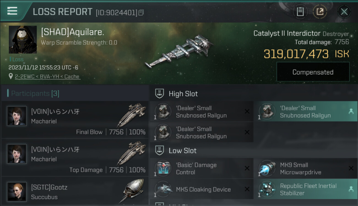
Task: Select the Top Damage Machariel entry
Action: coord(75,157)
